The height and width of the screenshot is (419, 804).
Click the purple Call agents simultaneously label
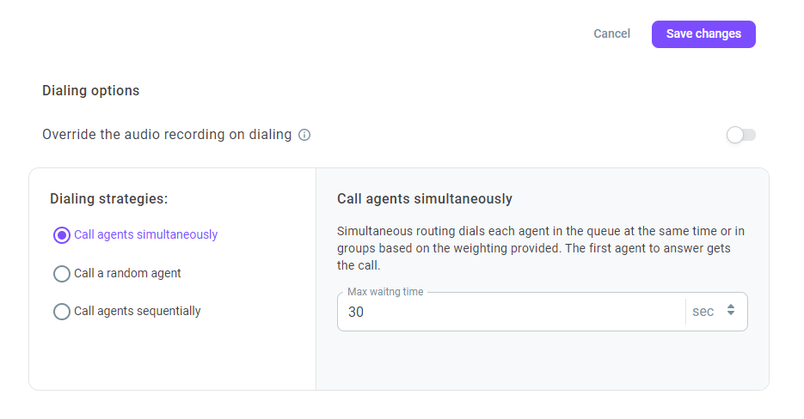click(145, 234)
